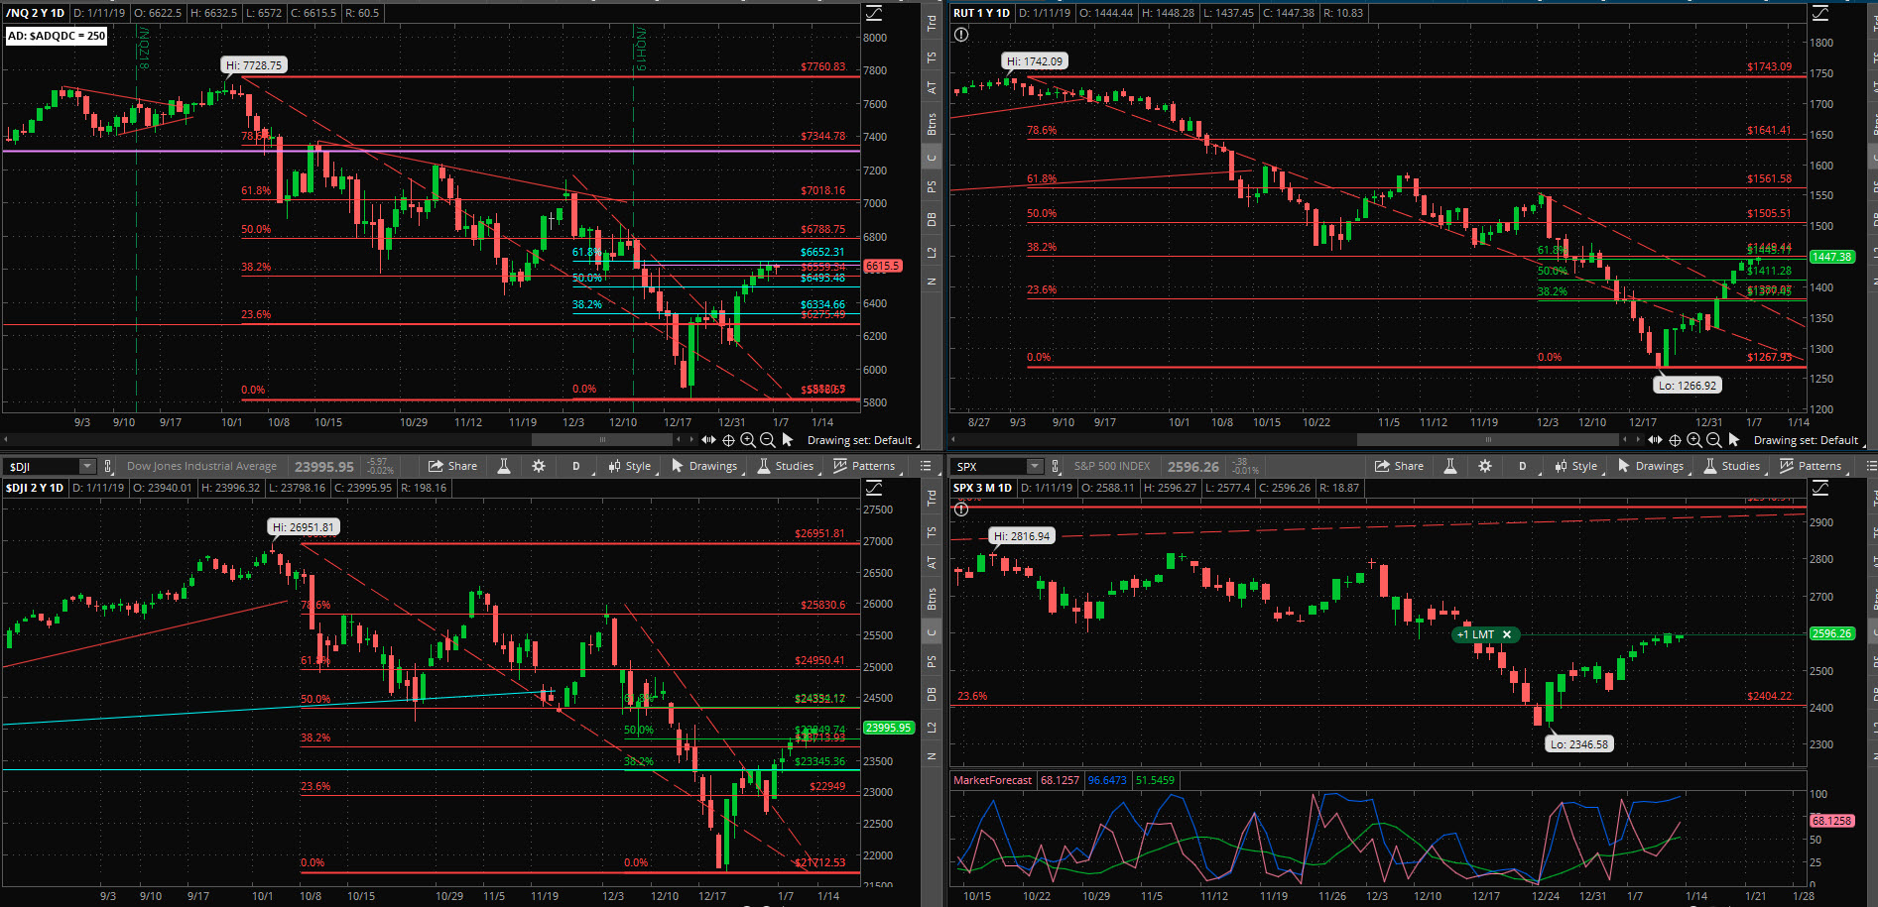Click the RUT chart horizontal scrollbar thumb

click(x=1487, y=439)
